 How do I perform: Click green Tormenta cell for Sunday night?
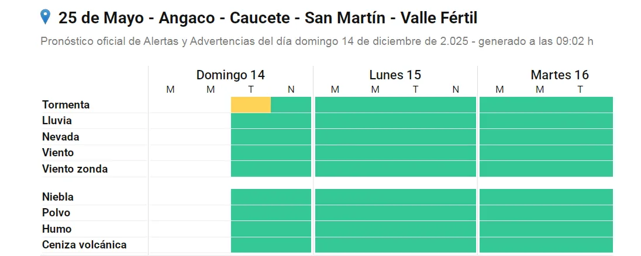tap(291, 105)
